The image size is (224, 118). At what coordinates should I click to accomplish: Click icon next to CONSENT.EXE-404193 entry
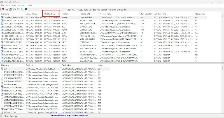click(2, 17)
